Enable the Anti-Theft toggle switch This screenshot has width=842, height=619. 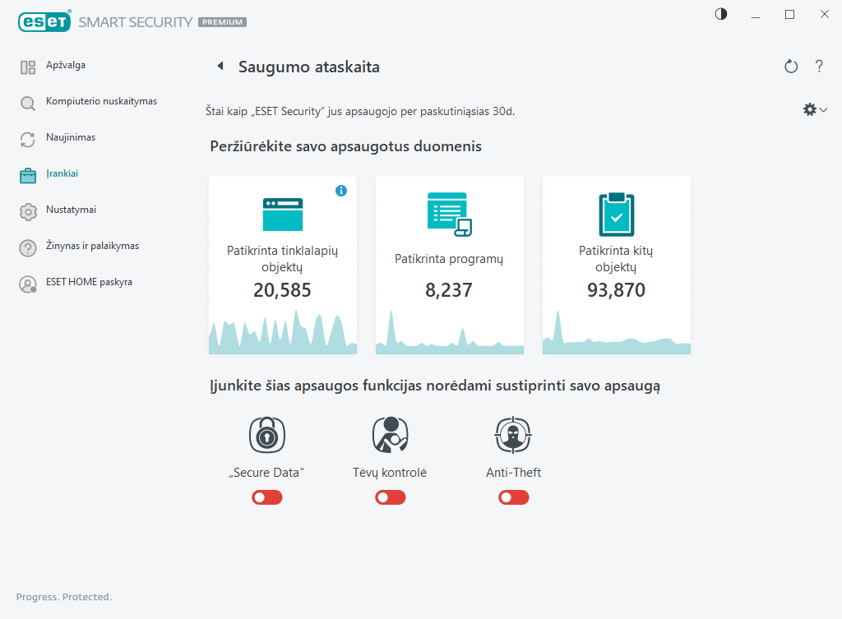(x=514, y=497)
